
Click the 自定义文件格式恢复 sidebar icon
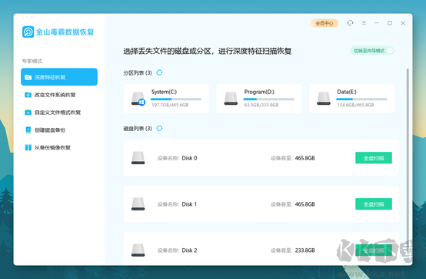click(x=28, y=113)
